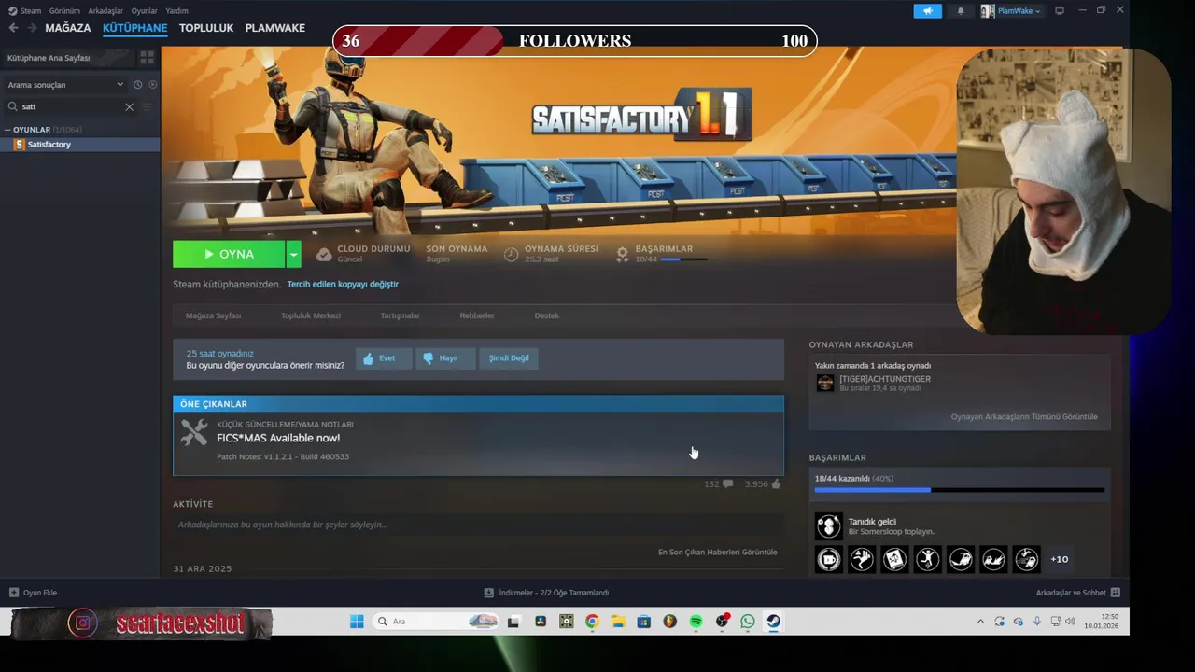1195x672 pixels.
Task: Open the library grid view icon
Action: click(147, 57)
